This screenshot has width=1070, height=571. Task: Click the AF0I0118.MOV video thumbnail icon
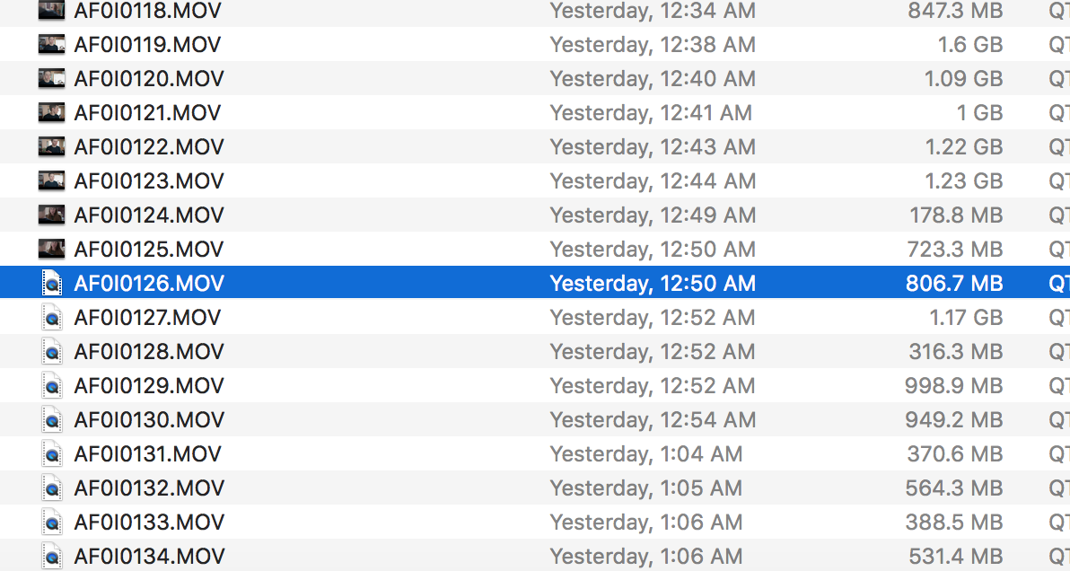click(51, 10)
